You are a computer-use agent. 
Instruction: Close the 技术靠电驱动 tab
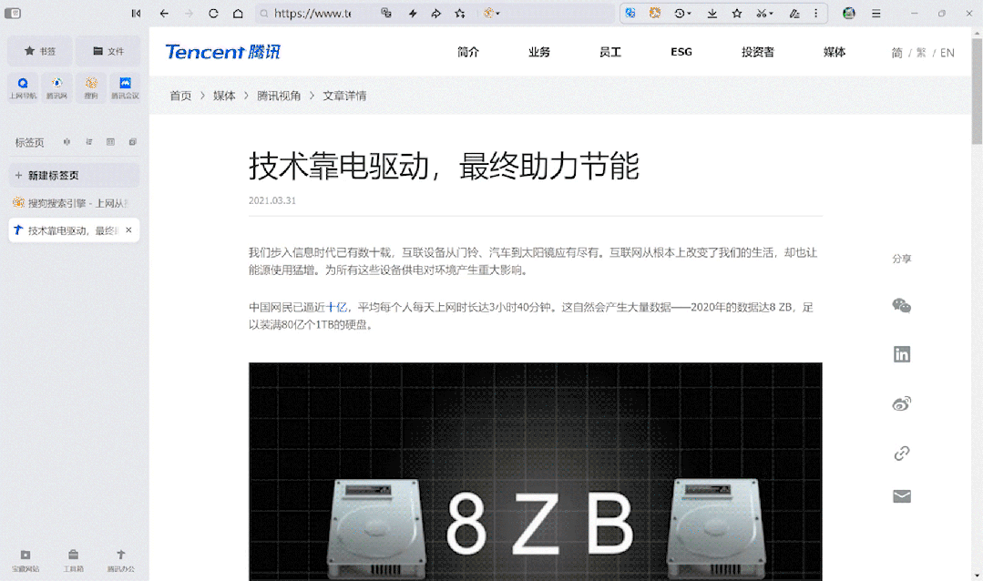click(x=128, y=230)
